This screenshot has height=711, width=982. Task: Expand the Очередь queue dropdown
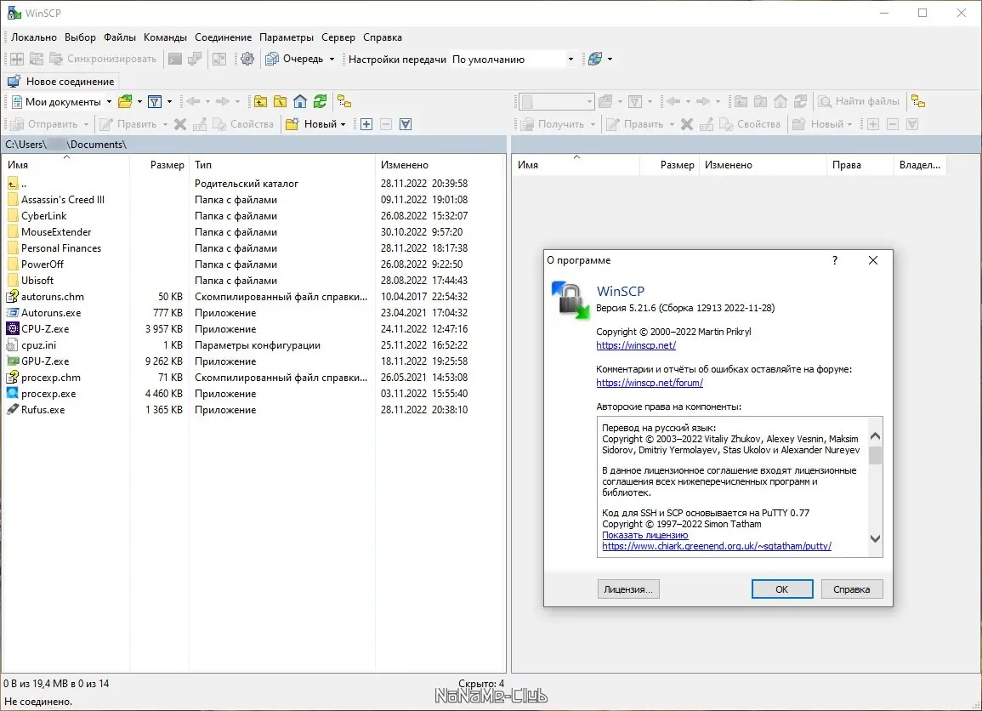coord(332,60)
